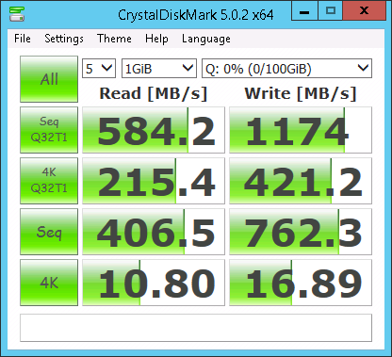The width and height of the screenshot is (392, 357).
Task: Start the Seq Q32T1 benchmark
Action: click(49, 130)
